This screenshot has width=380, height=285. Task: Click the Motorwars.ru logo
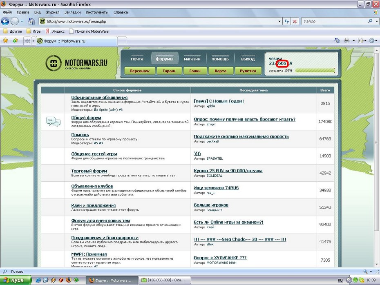click(76, 63)
